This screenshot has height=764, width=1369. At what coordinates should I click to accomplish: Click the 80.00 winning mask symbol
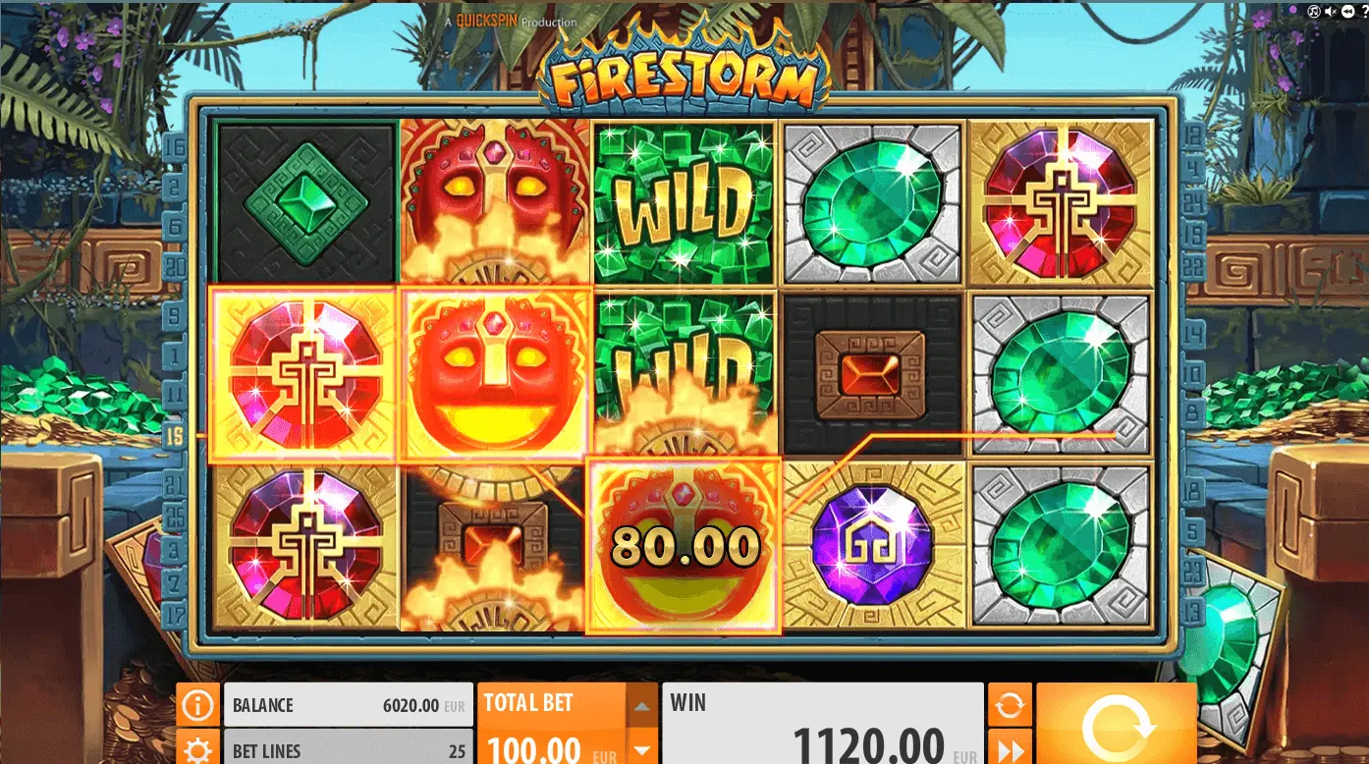pos(684,545)
